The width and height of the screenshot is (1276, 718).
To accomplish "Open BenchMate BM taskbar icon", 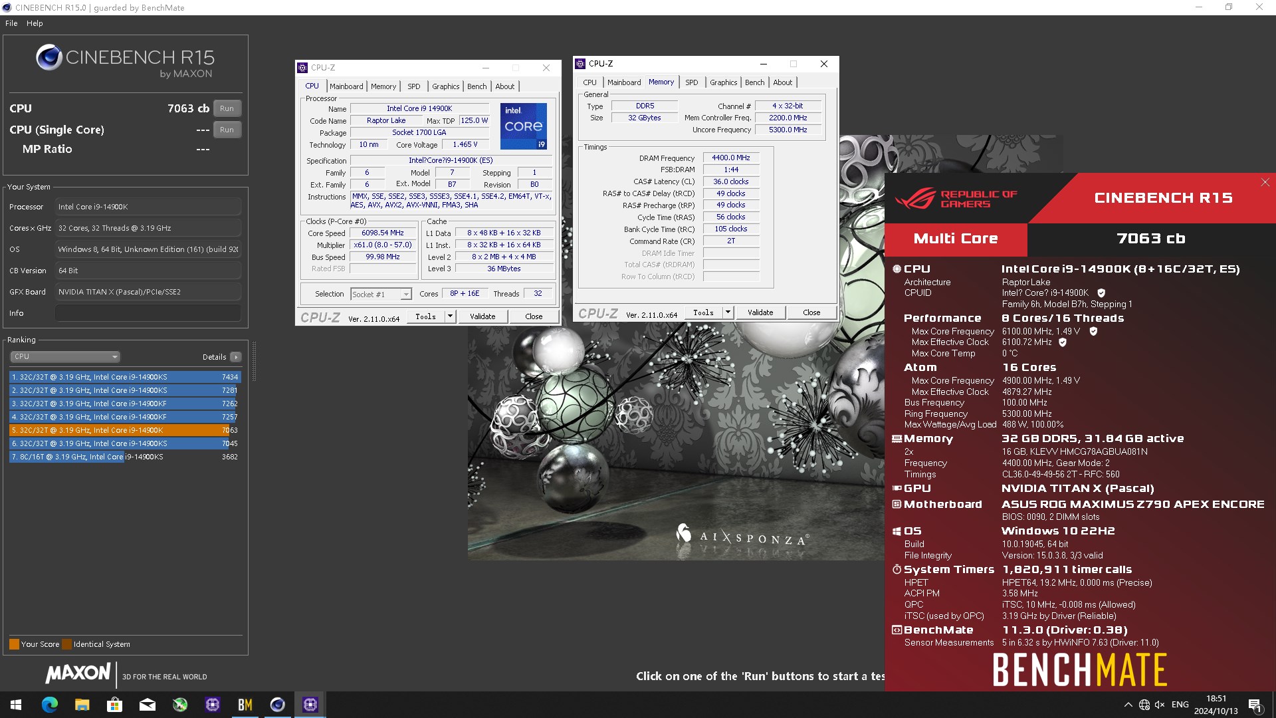I will click(x=245, y=705).
